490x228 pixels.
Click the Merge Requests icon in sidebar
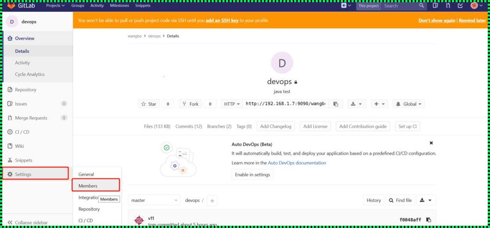click(x=10, y=118)
